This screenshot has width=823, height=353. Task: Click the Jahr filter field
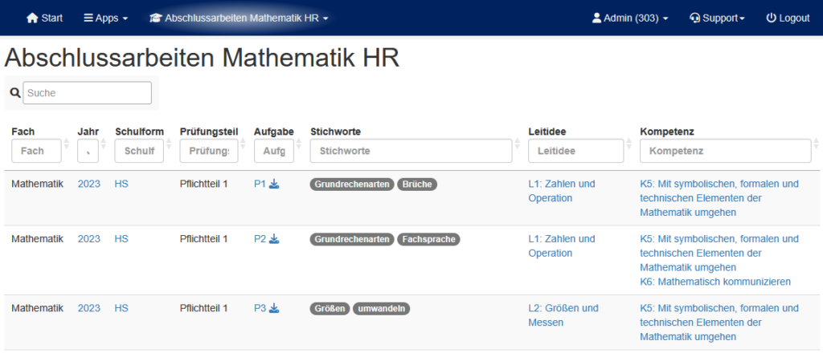coord(88,151)
